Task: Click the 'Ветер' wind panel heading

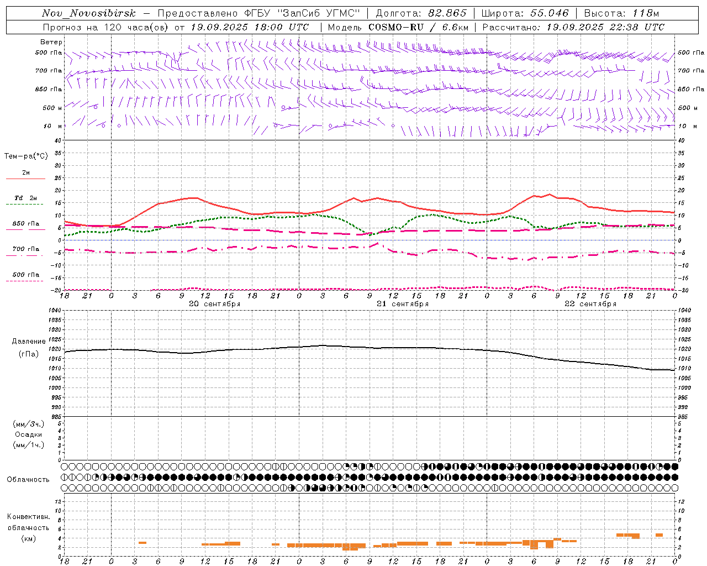Action: tap(51, 42)
